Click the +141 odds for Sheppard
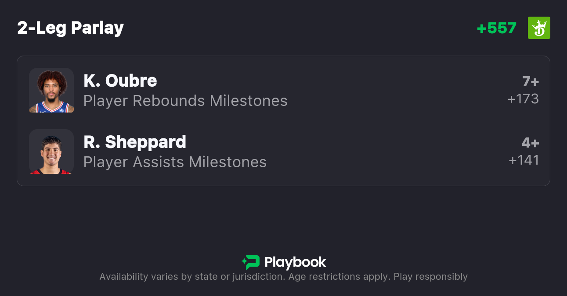This screenshot has width=567, height=296. tap(524, 160)
